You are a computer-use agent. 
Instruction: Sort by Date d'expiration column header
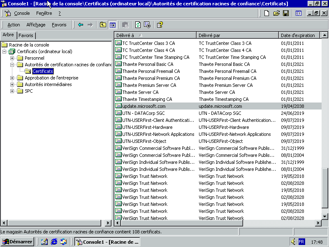(299, 35)
